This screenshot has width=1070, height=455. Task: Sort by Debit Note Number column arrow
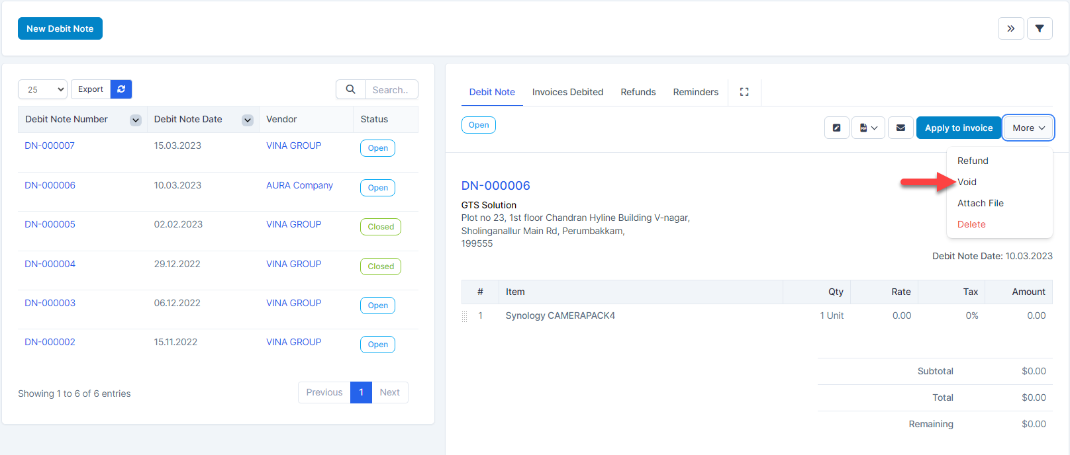point(136,120)
